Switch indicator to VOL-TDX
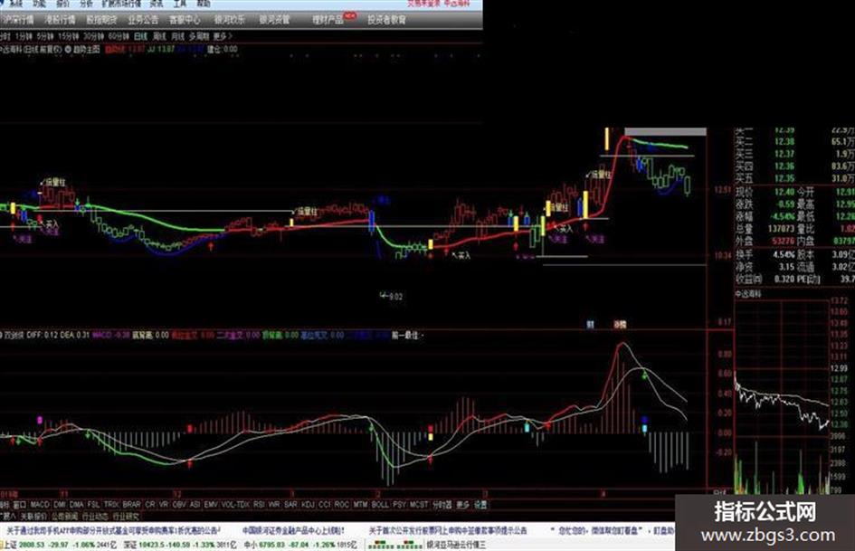This screenshot has height=551, width=855. point(235,505)
